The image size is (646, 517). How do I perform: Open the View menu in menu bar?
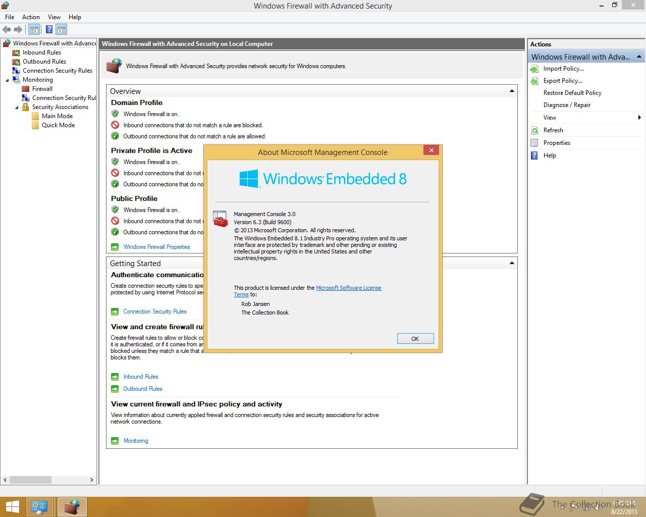click(x=54, y=17)
